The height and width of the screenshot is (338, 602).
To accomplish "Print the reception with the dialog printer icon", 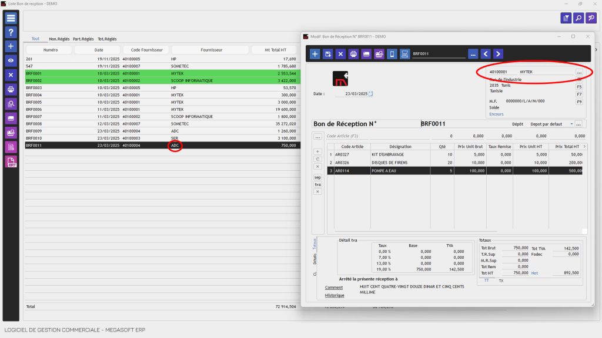I will click(x=353, y=54).
